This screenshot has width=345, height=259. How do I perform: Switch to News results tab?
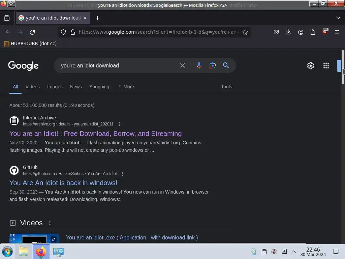pos(76,87)
